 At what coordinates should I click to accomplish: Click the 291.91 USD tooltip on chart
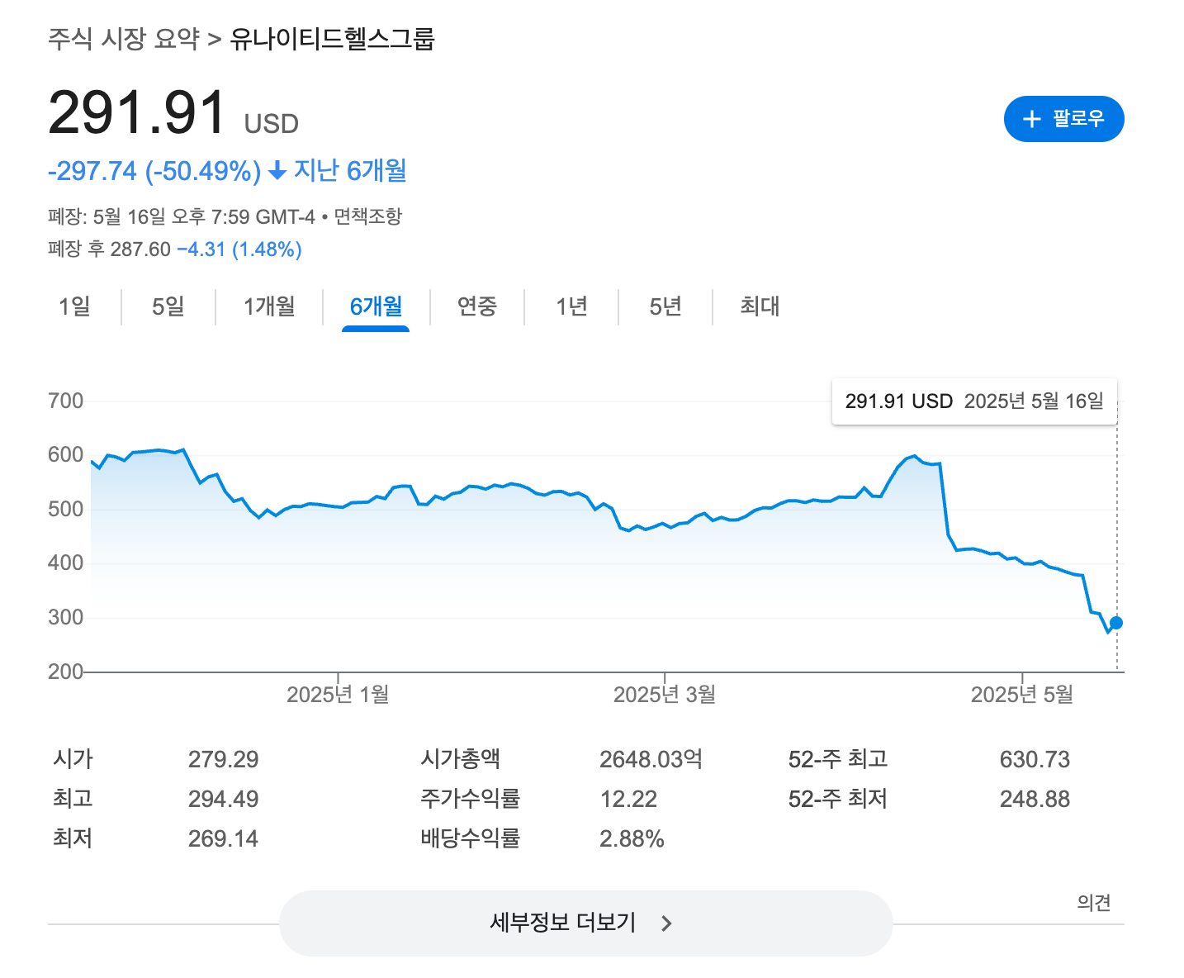tap(974, 401)
